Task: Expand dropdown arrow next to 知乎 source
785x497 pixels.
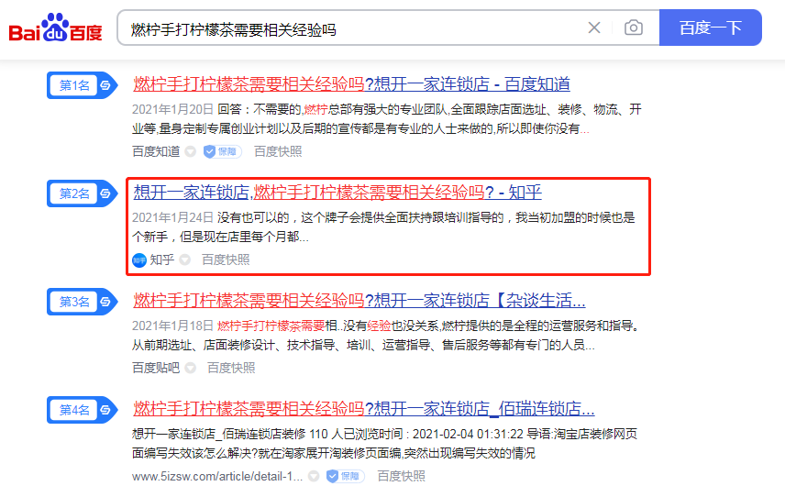Action: pyautogui.click(x=184, y=260)
